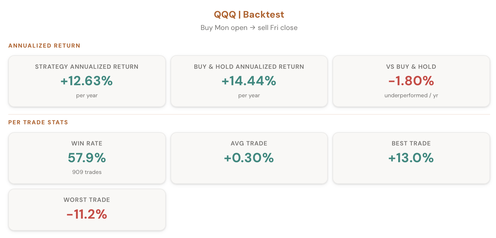Click the Avg Trade card label
The image size is (496, 238).
249,143
